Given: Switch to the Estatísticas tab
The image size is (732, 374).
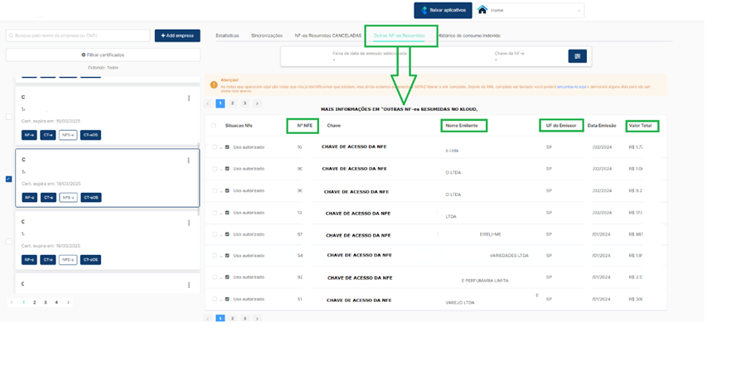Looking at the screenshot, I should (x=227, y=36).
